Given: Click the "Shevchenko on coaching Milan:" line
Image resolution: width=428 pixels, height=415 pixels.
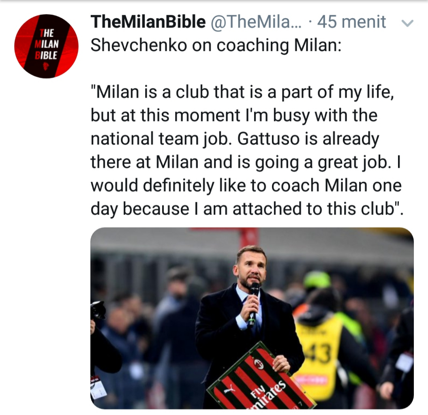Looking at the screenshot, I should click(216, 45).
